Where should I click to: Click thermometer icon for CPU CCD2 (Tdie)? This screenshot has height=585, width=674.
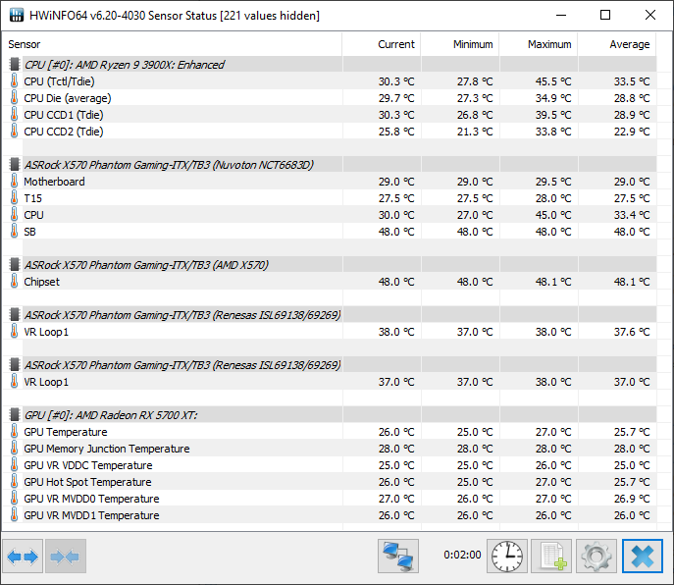click(14, 132)
